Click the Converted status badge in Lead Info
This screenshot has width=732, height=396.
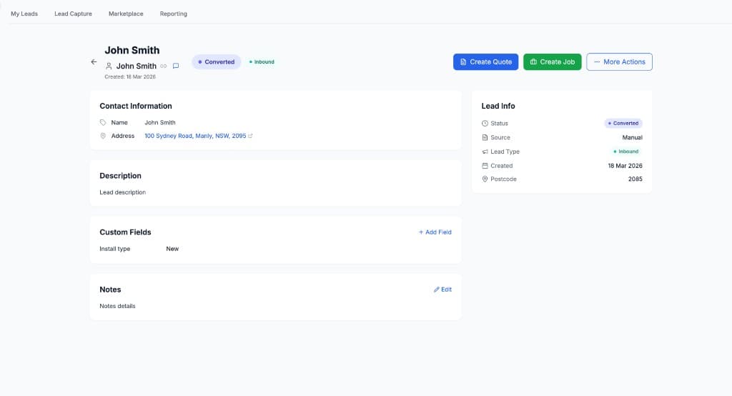click(623, 123)
